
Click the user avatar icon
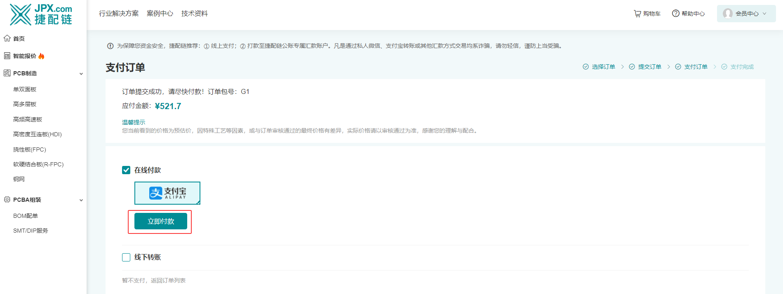pos(728,14)
